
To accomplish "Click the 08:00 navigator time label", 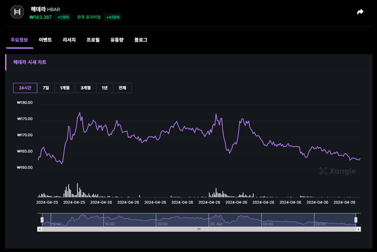I will 321,224.
